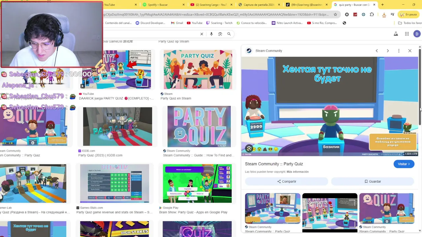
Task: Open the YouTube bookmark
Action: click(195, 23)
